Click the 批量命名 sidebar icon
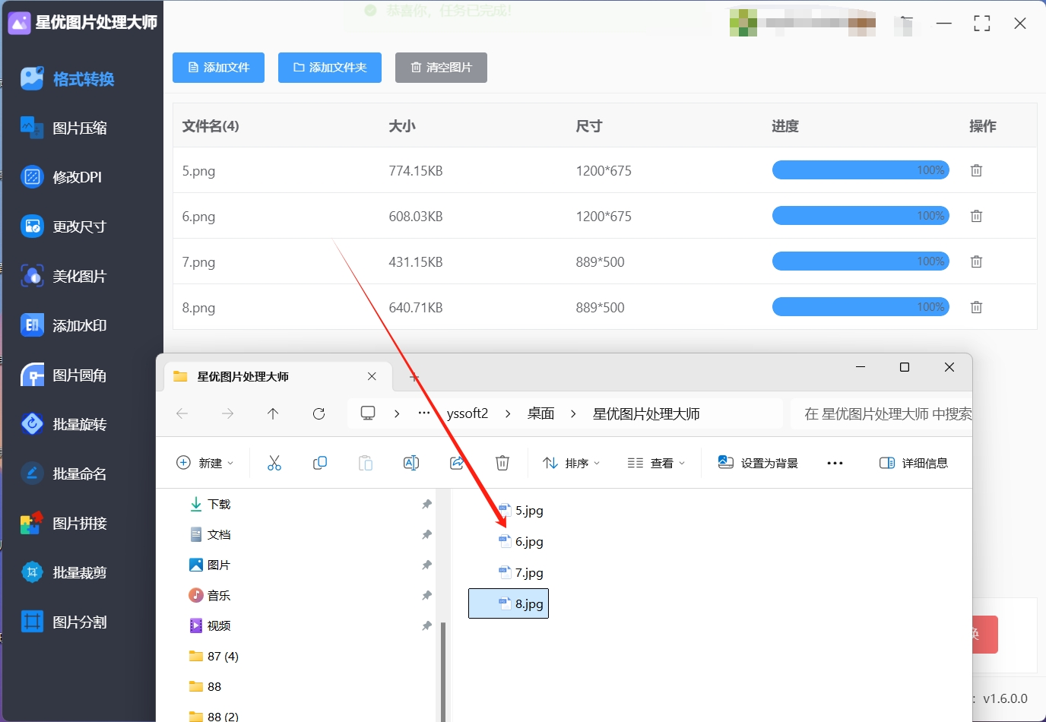1046x722 pixels. 32,473
